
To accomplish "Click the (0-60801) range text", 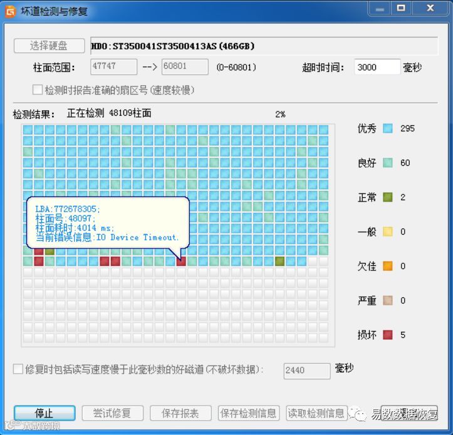I will [x=236, y=67].
